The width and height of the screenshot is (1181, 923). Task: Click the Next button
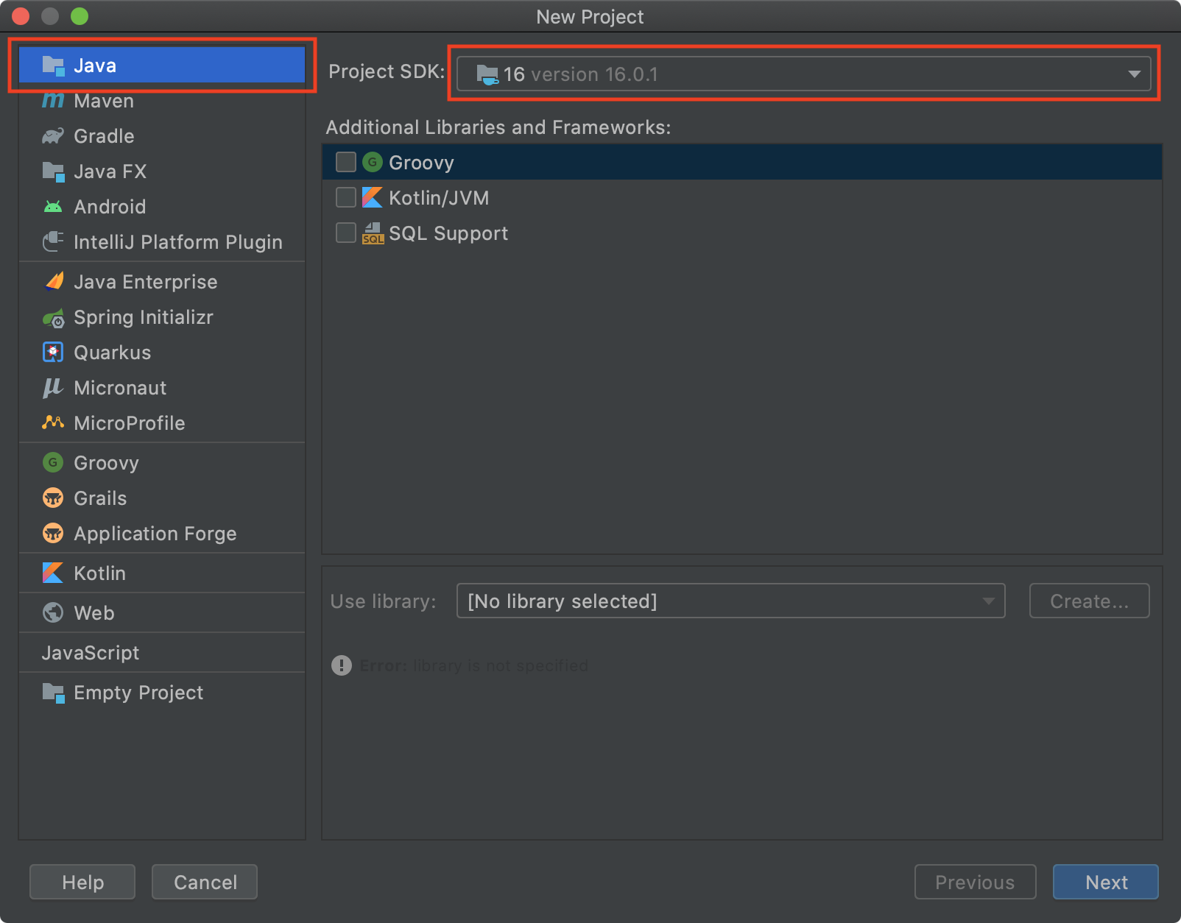1105,882
